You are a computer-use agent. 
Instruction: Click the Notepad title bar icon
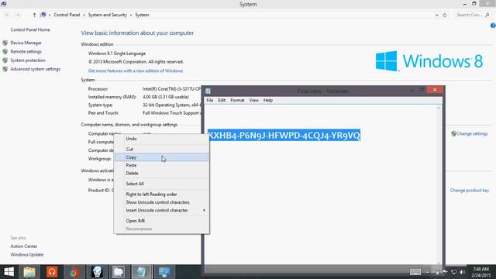coord(208,91)
